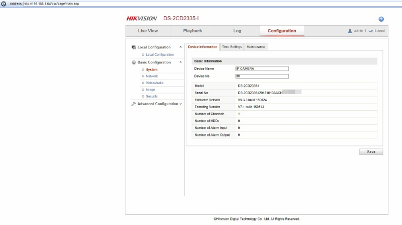Collapse the Local Configuration section arrow

point(180,47)
